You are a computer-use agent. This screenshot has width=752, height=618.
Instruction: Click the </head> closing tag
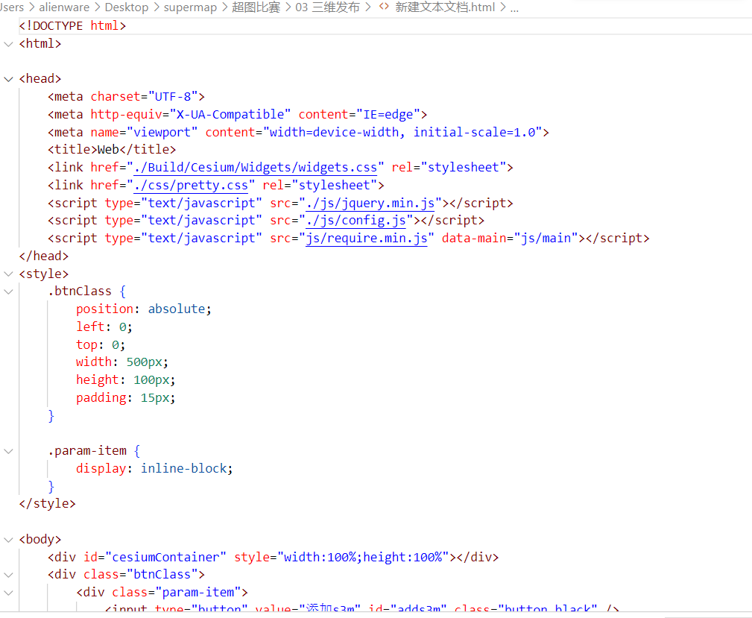click(44, 256)
